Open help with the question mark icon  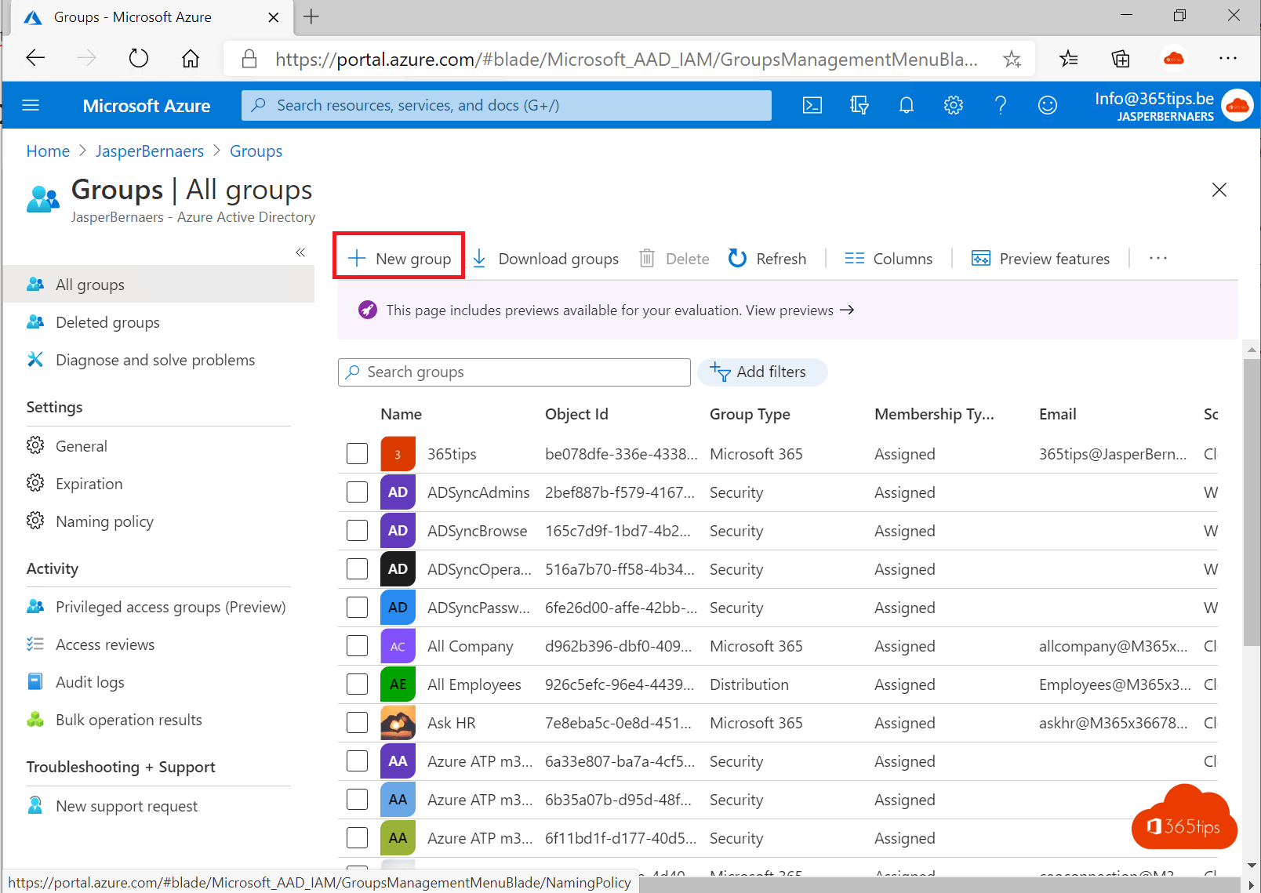(1001, 104)
